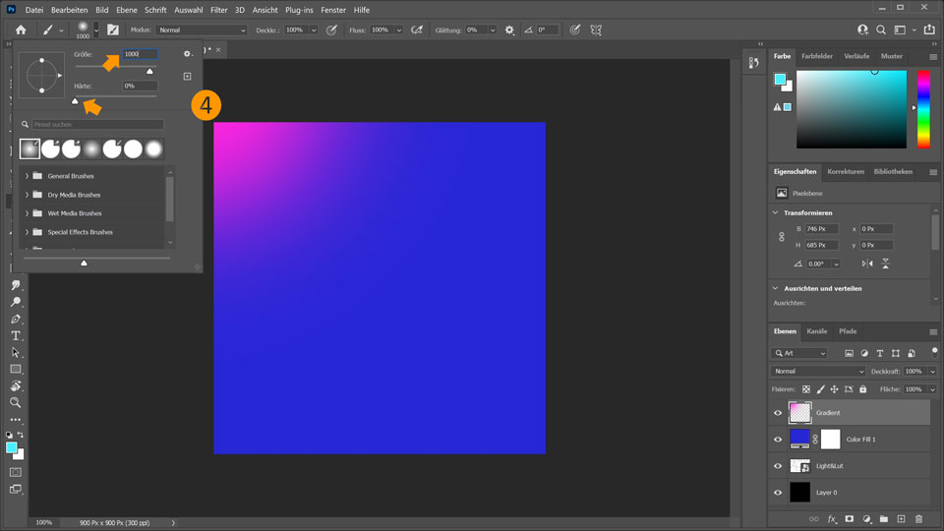Click the Pinsel suchen search field
This screenshot has height=531, width=944.
click(x=97, y=125)
